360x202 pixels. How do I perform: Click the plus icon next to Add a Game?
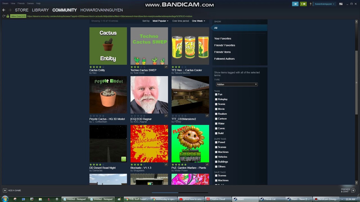click(5, 190)
